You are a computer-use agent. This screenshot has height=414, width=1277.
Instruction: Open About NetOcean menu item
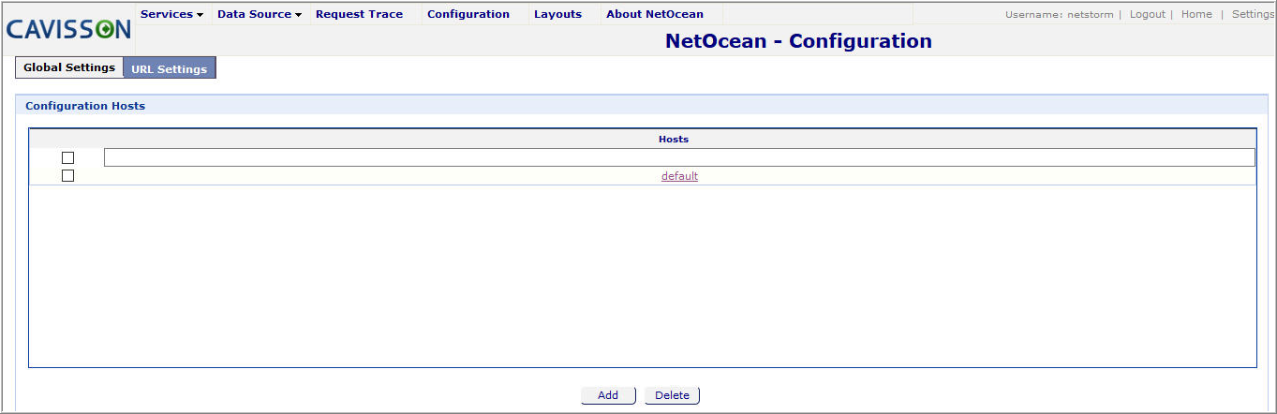pos(655,14)
